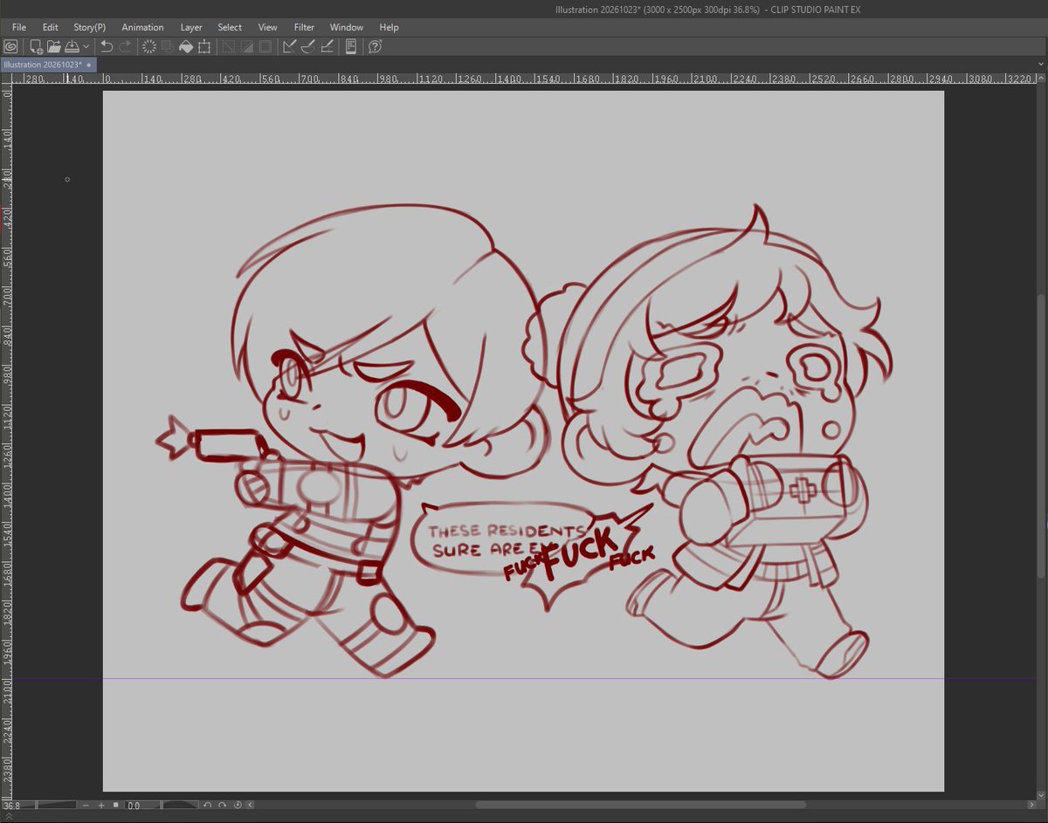The height and width of the screenshot is (823, 1048).
Task: Expand the canvas tab list chevron
Action: point(1040,65)
